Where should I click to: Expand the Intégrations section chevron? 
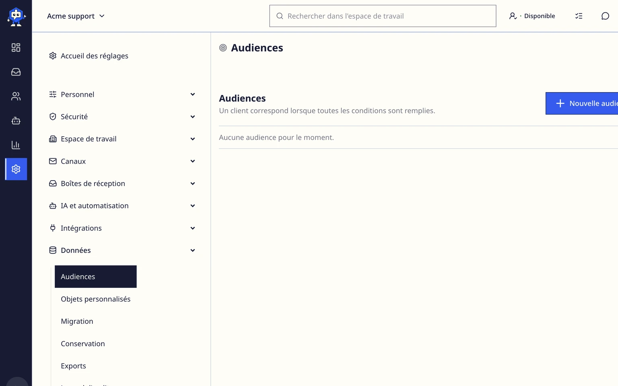click(193, 228)
